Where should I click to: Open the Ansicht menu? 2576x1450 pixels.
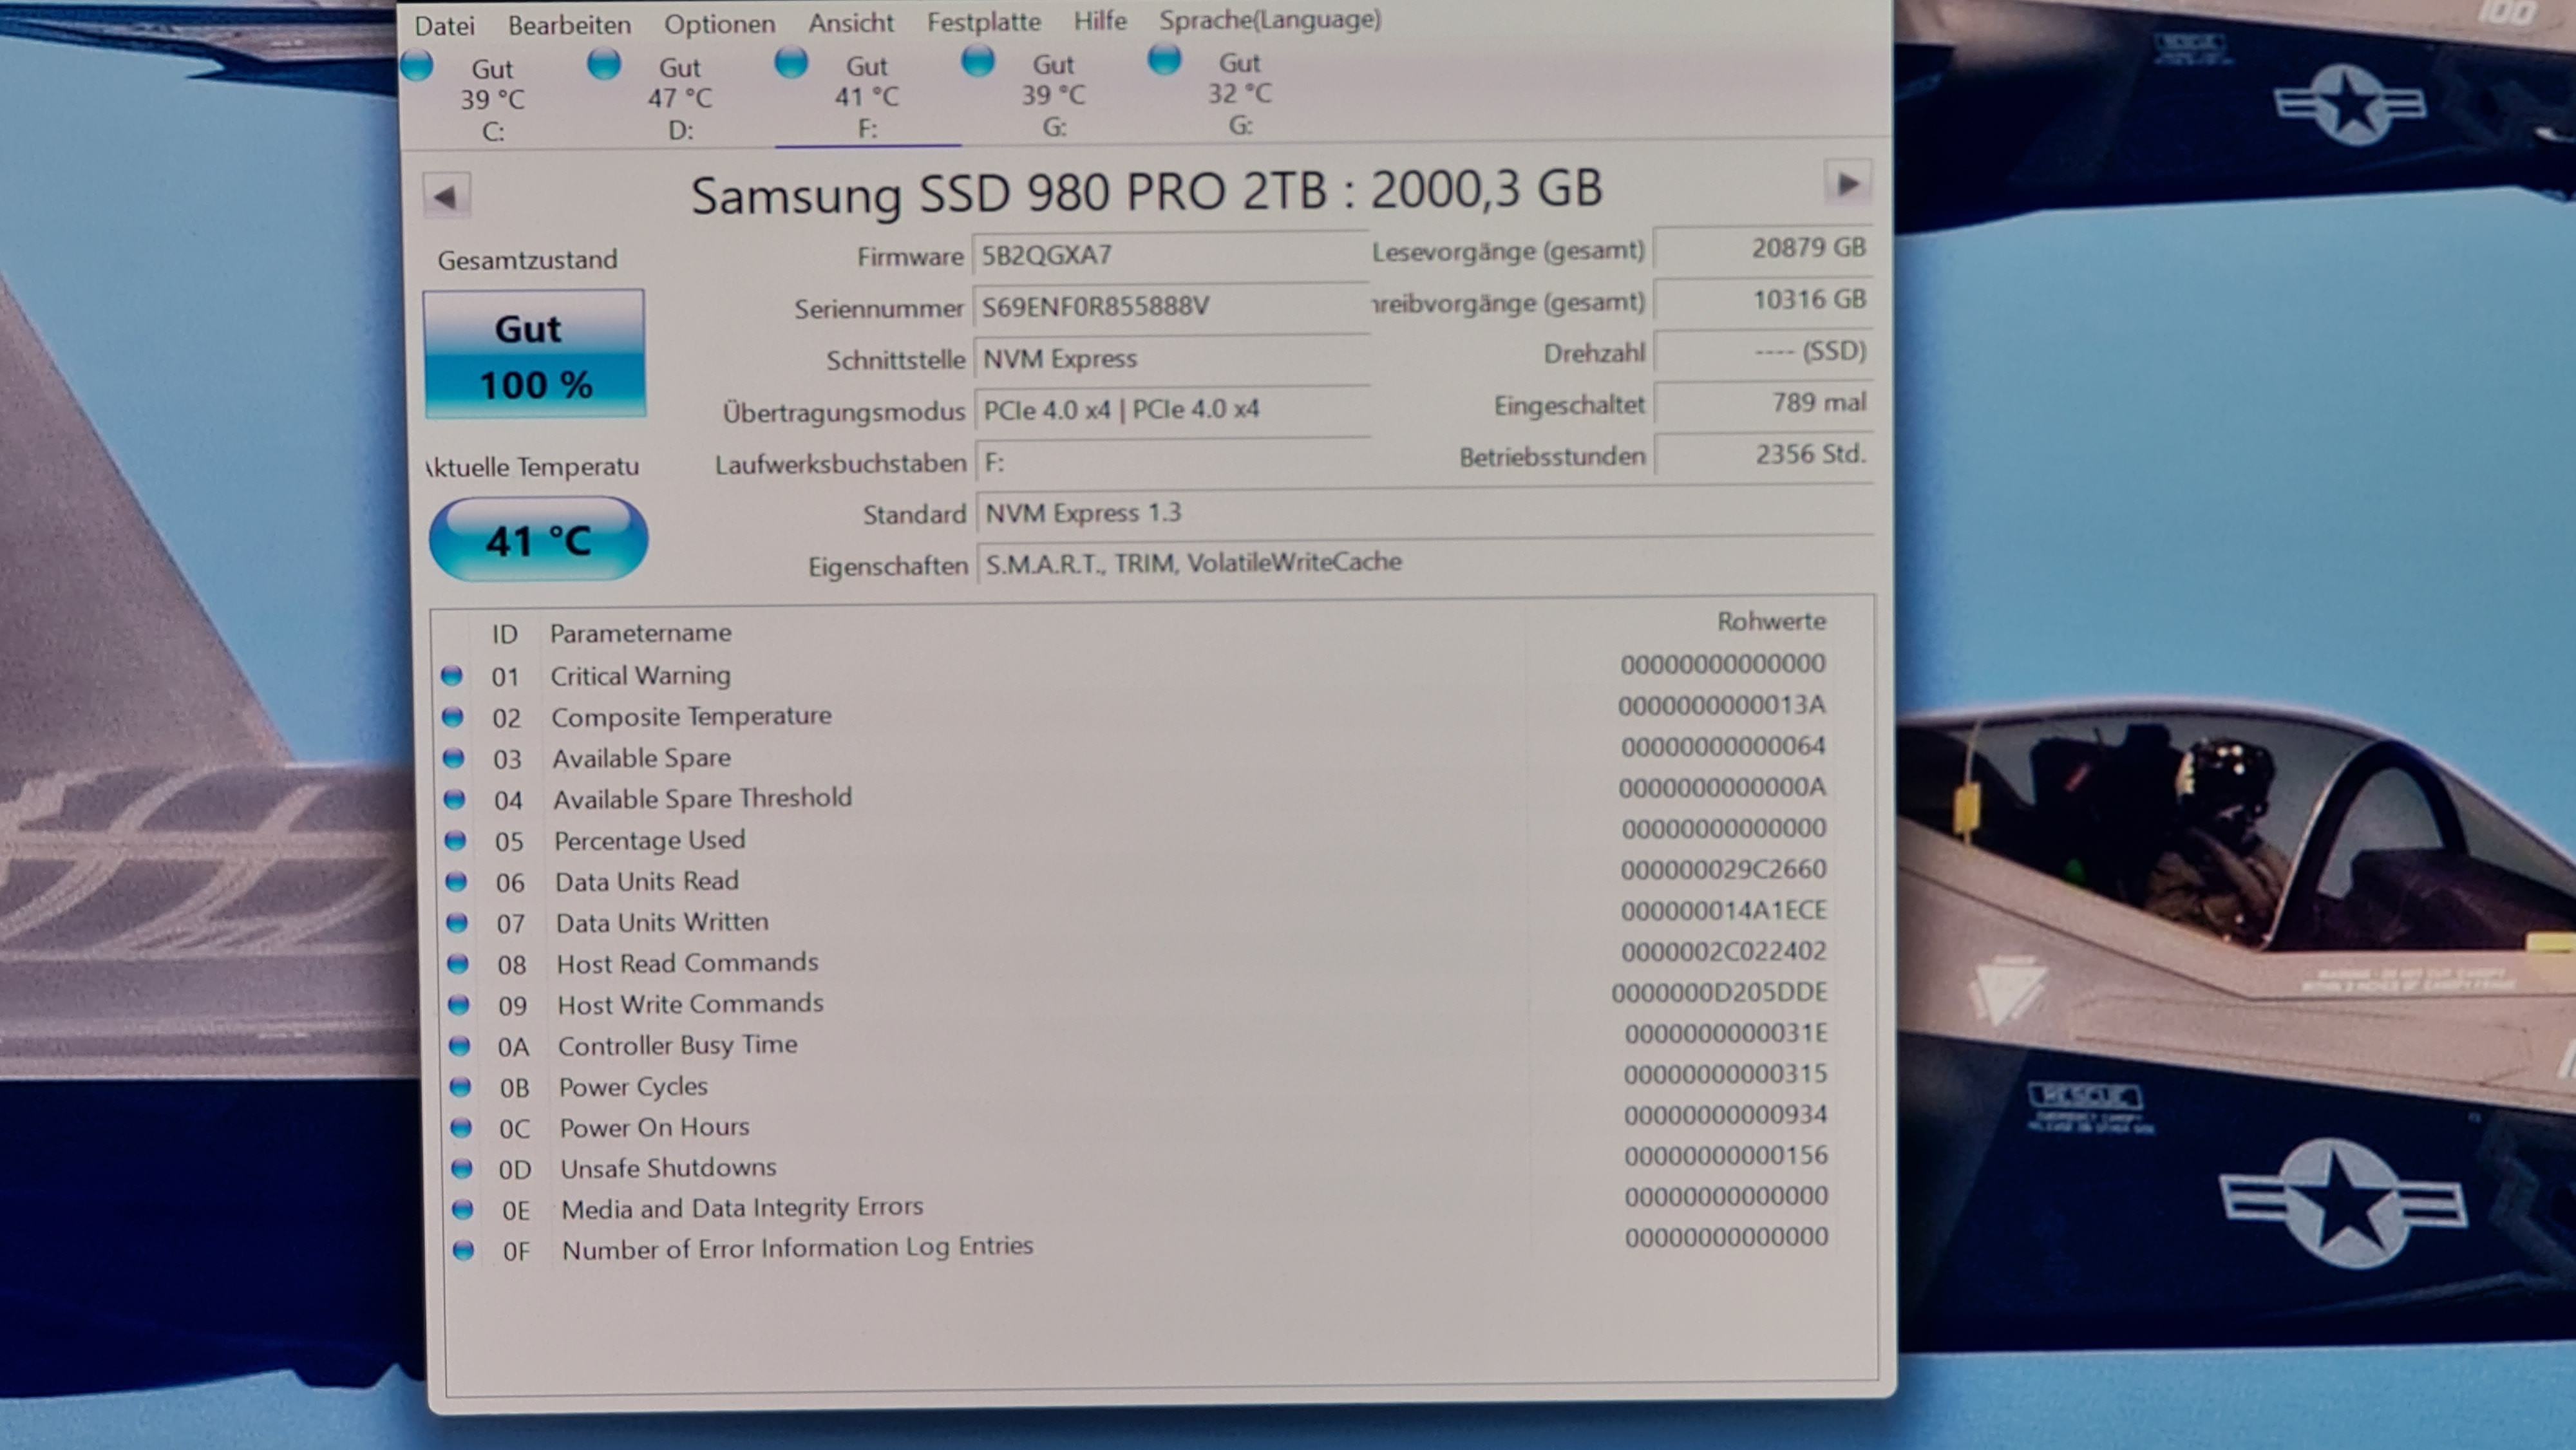[851, 23]
